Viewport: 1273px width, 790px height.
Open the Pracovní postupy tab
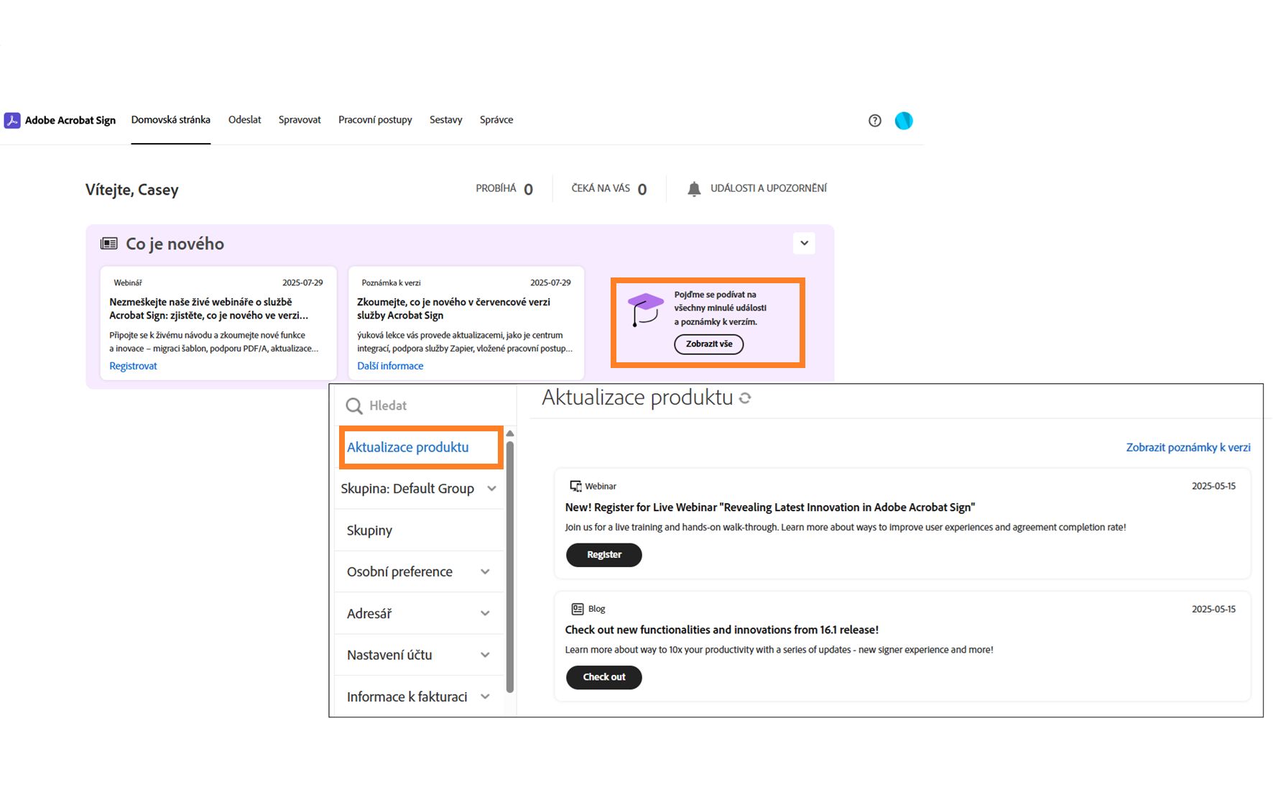click(375, 120)
